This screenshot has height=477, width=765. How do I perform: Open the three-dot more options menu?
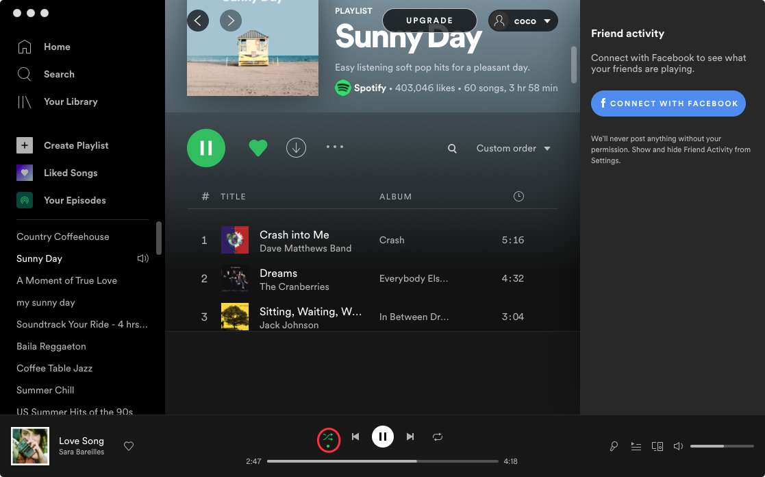point(335,147)
